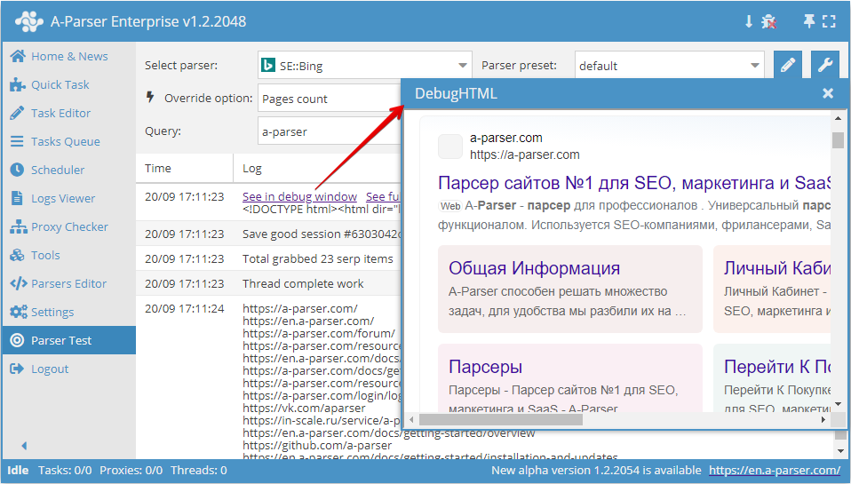Image resolution: width=851 pixels, height=484 pixels.
Task: Open Tasks Queue menu item
Action: [x=69, y=141]
